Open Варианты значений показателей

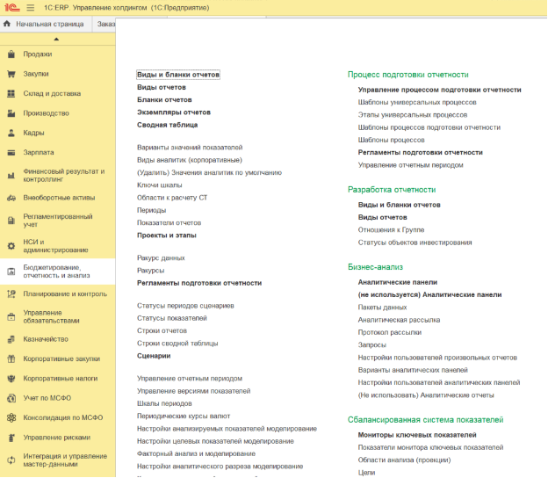(x=190, y=148)
